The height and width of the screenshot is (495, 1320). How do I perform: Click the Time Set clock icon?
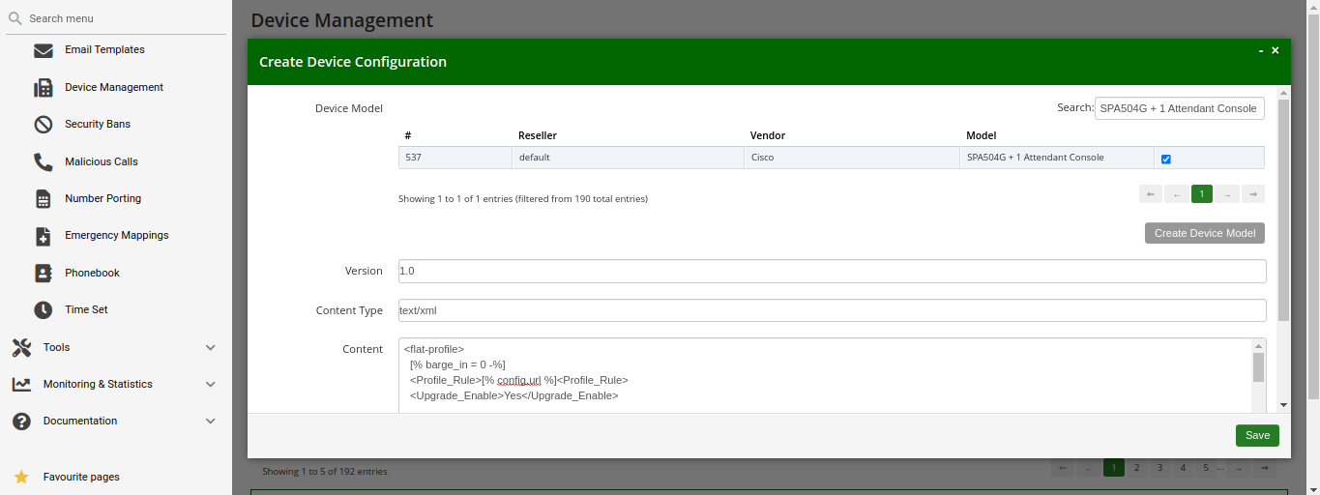click(x=44, y=310)
